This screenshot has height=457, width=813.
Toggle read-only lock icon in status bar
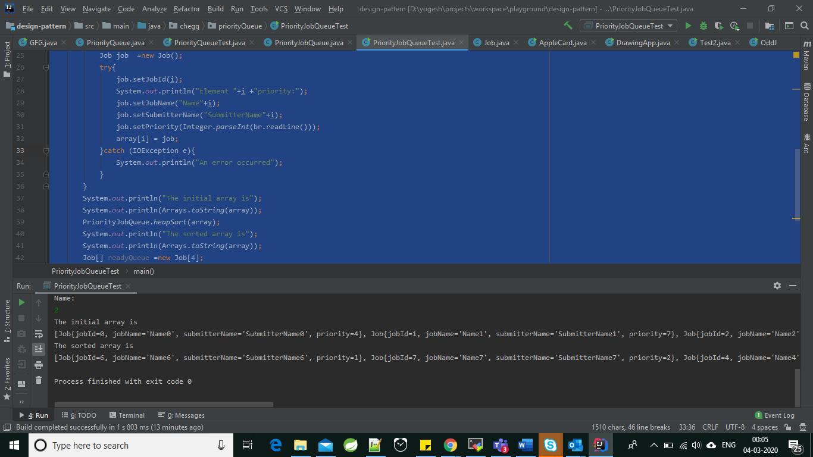coord(788,427)
